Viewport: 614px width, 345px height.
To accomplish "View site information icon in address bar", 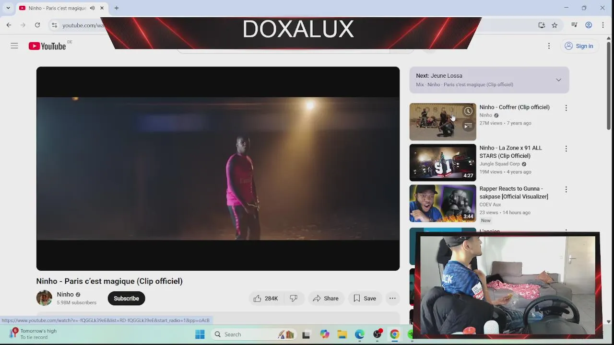I will pos(54,25).
